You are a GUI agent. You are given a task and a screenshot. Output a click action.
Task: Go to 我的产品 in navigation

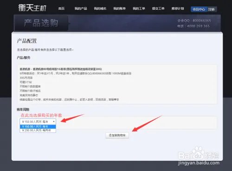coord(81,8)
